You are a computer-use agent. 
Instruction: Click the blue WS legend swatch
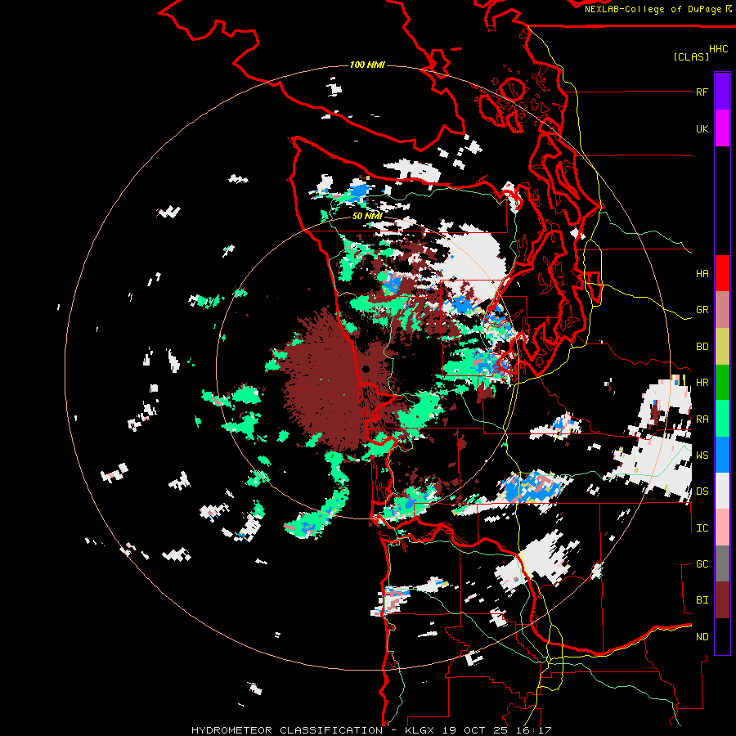click(x=722, y=455)
